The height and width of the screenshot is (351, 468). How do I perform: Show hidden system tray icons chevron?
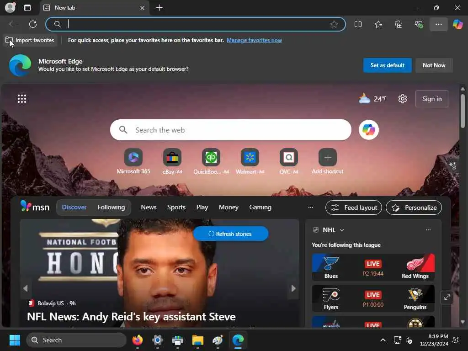(383, 340)
